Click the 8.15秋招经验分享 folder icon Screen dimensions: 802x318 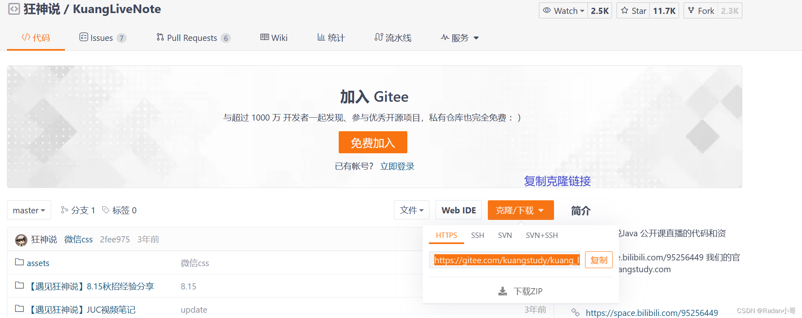click(19, 285)
